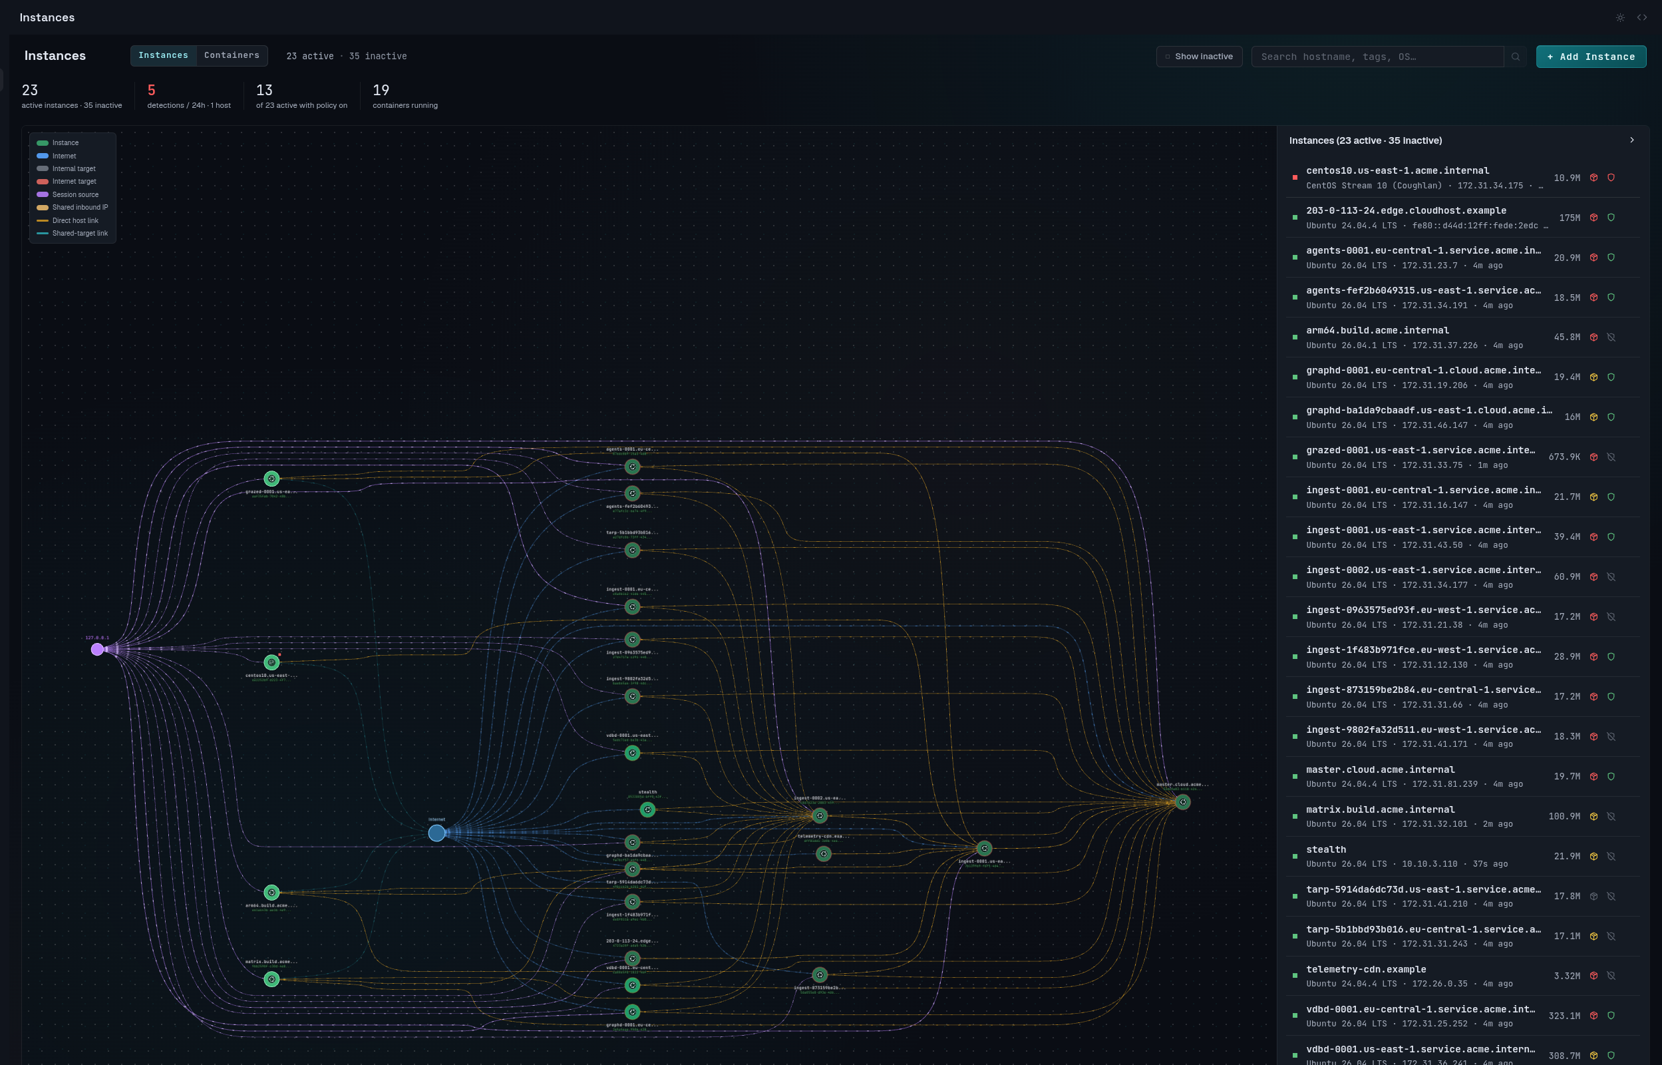The width and height of the screenshot is (1662, 1065).
Task: Click shield icon on ingest-0001.us-east-1 row
Action: coord(1611,536)
